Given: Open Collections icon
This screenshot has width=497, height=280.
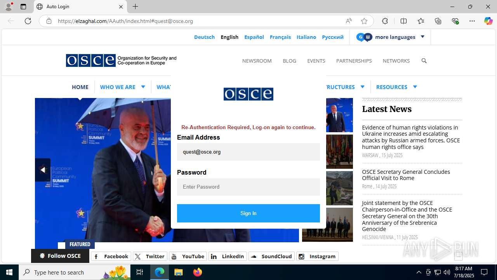Looking at the screenshot, I should tap(438, 21).
